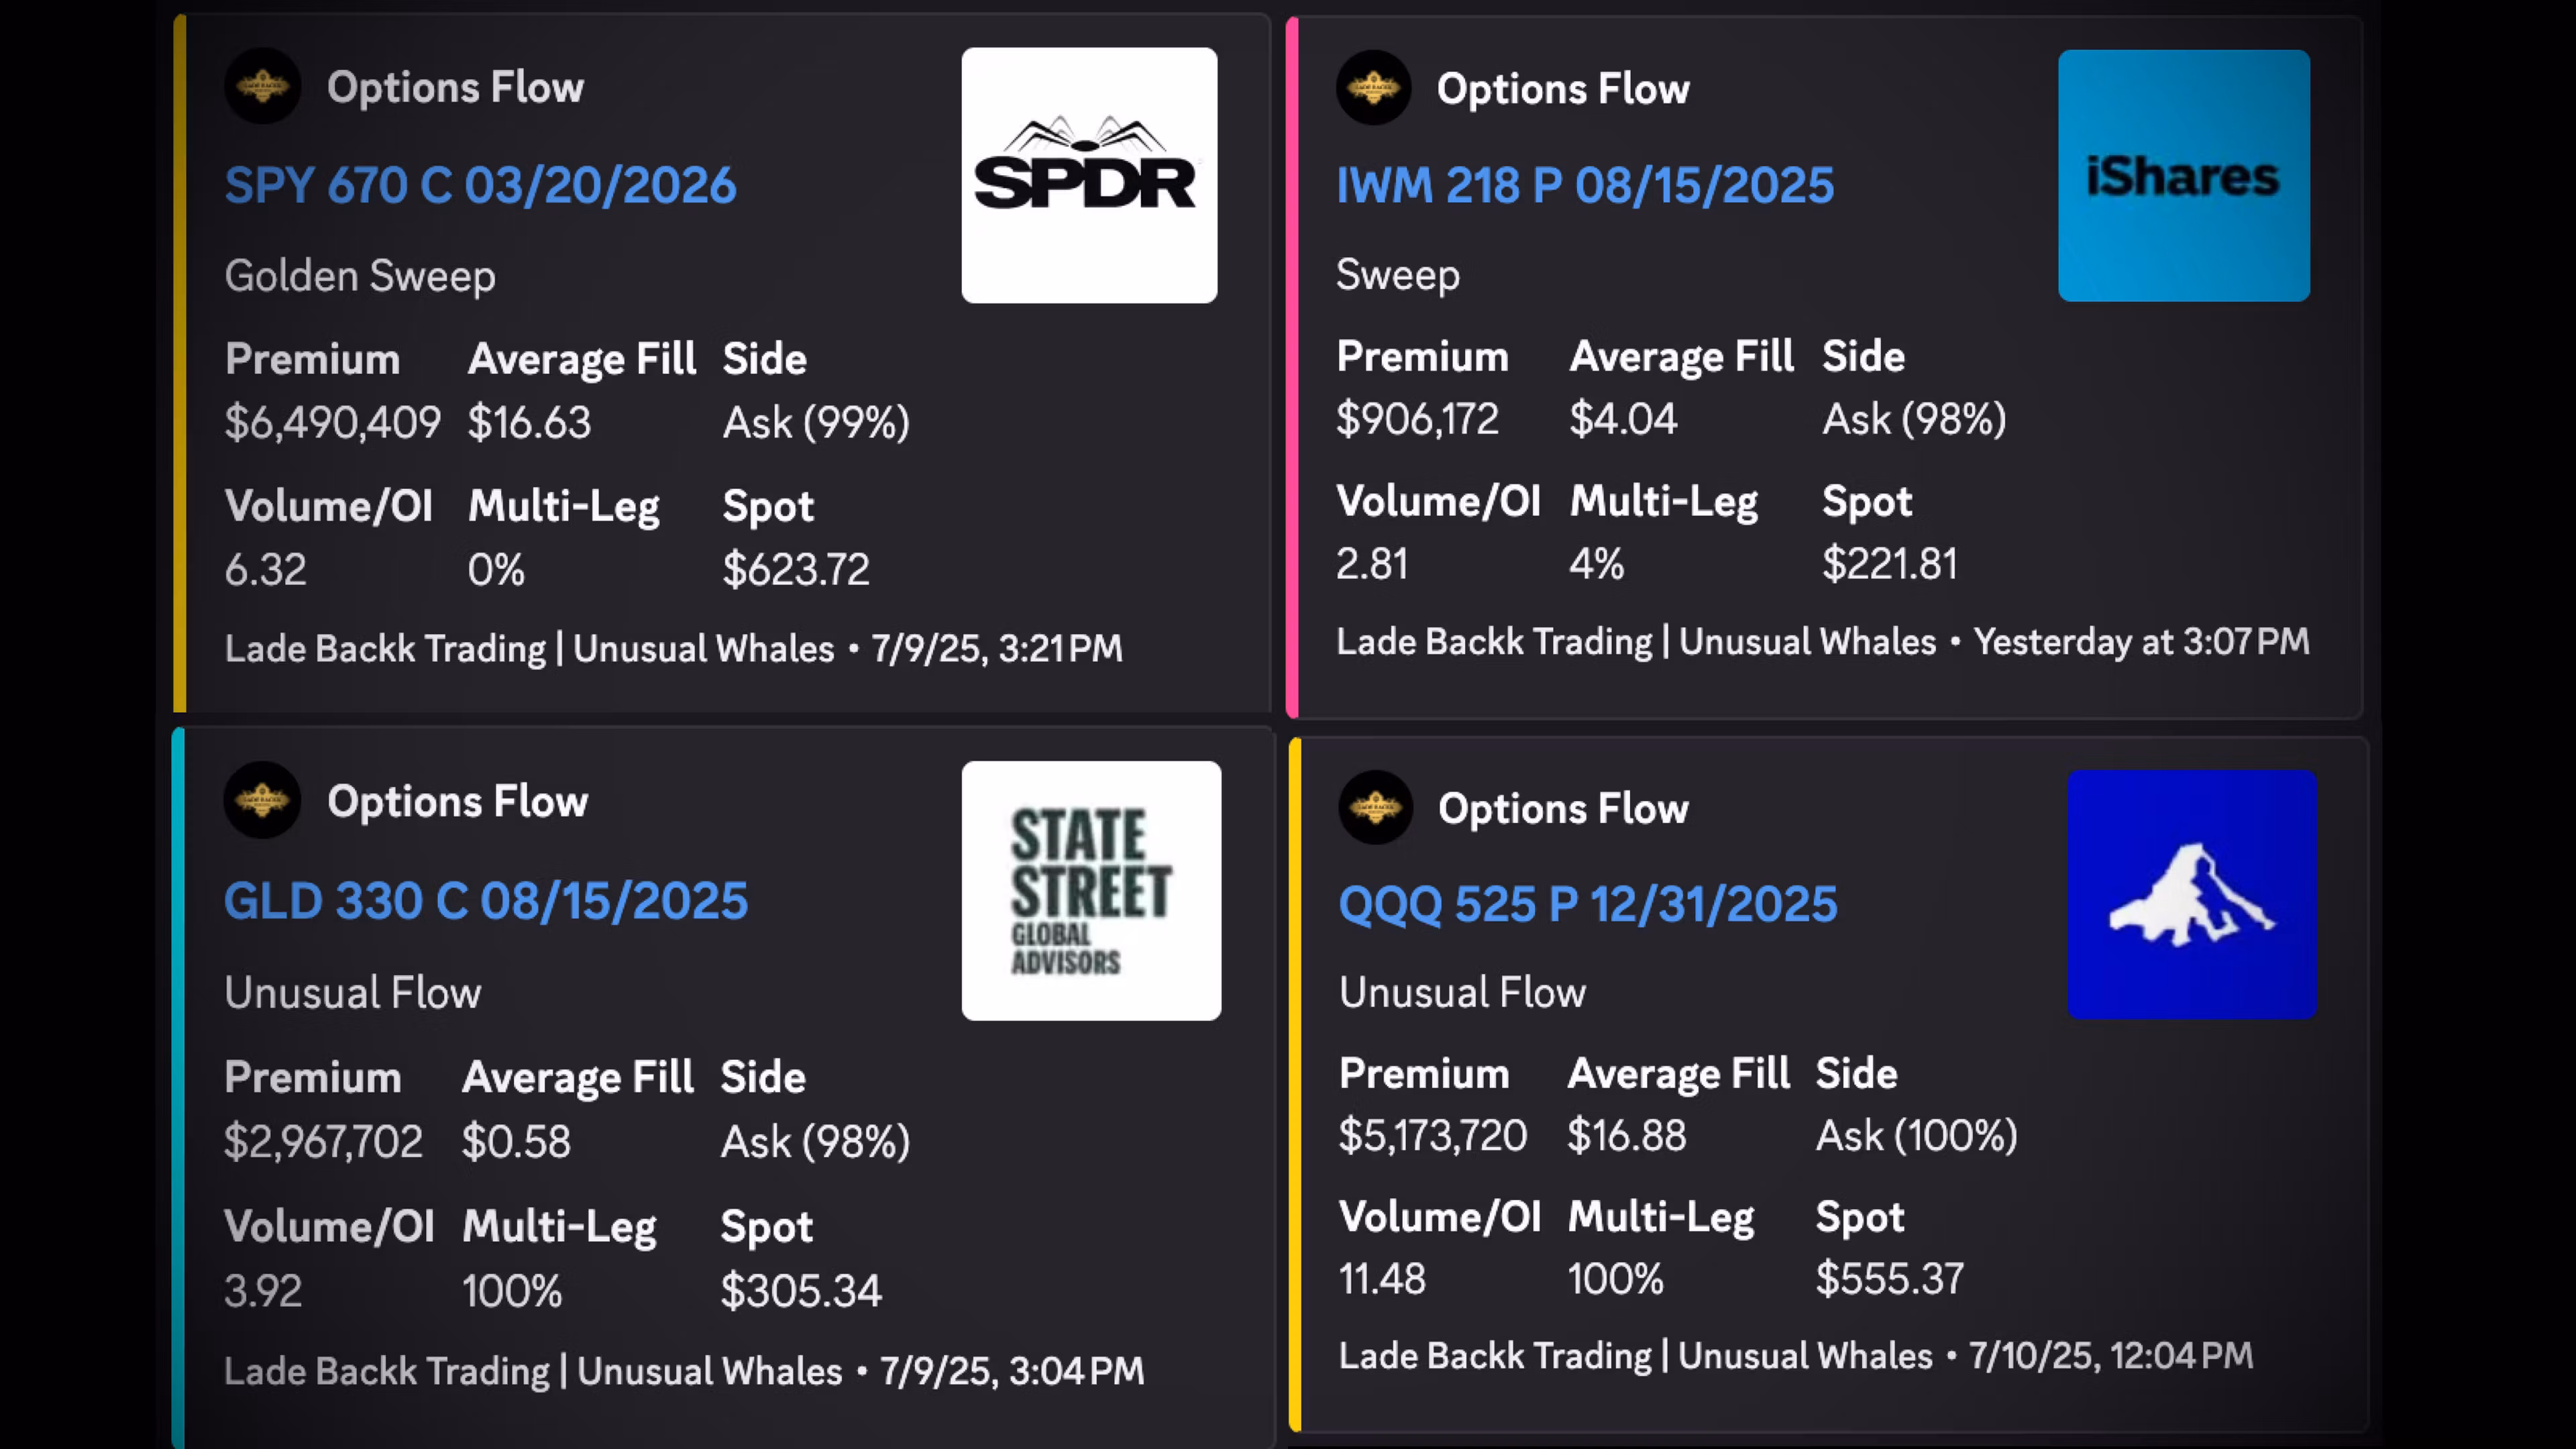Click the QQQ card footer timestamp 12:04 PM
2576x1449 pixels.
[2110, 1356]
